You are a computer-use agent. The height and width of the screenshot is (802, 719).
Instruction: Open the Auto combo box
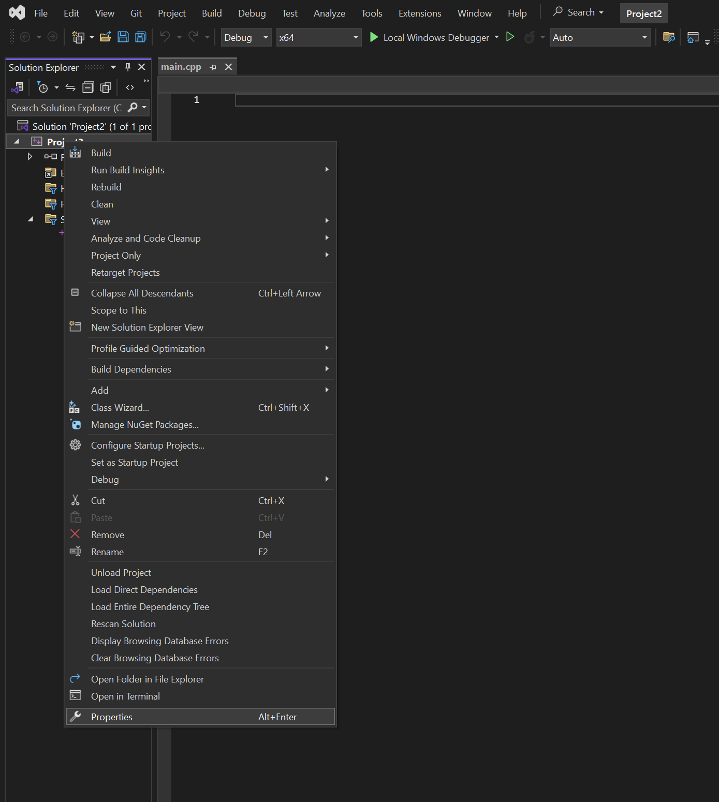600,37
